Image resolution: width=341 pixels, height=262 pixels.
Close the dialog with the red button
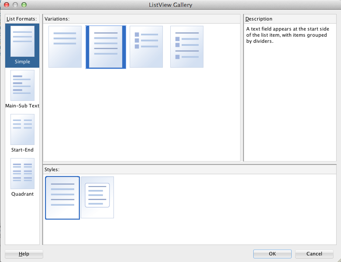[7, 5]
